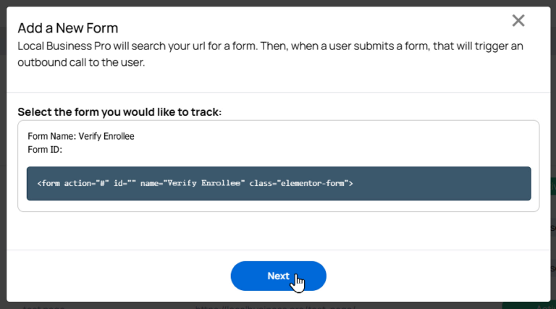This screenshot has width=556, height=309.
Task: Click name="Verify Enrollee" attribute in code
Action: (x=193, y=183)
